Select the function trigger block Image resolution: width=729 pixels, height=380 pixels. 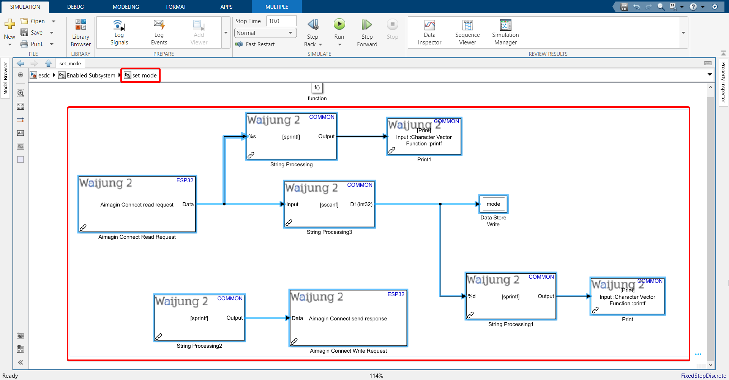click(x=317, y=88)
